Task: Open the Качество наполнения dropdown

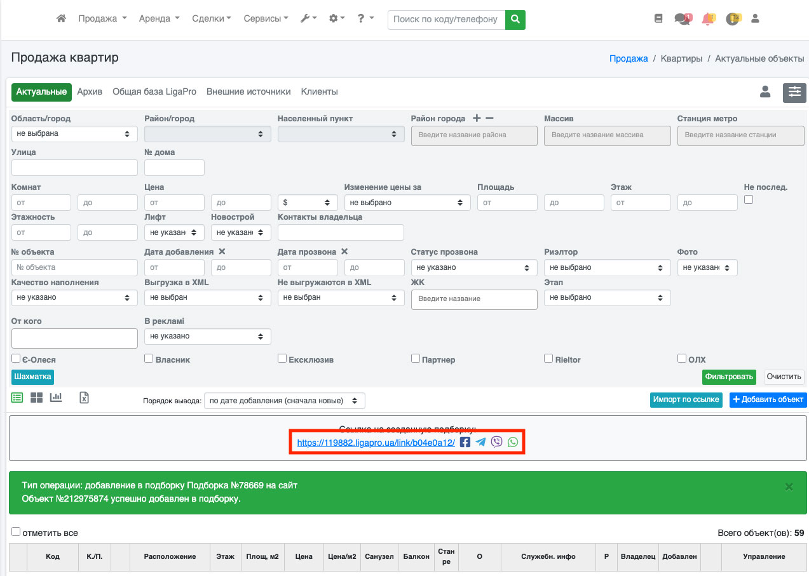Action: point(74,297)
